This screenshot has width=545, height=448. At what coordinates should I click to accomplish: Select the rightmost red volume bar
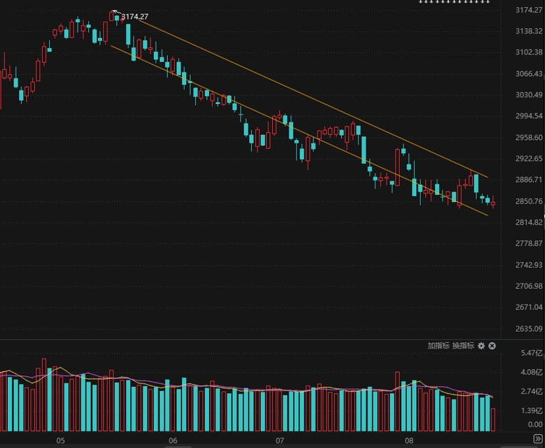(x=493, y=420)
